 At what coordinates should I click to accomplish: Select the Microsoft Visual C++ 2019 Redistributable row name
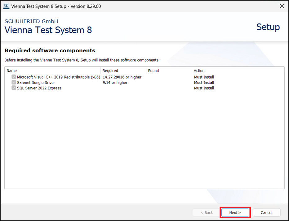58,77
